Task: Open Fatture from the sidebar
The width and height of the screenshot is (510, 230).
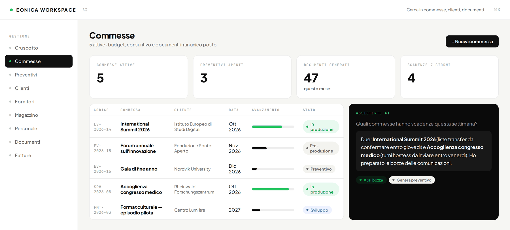Action: pyautogui.click(x=39, y=156)
